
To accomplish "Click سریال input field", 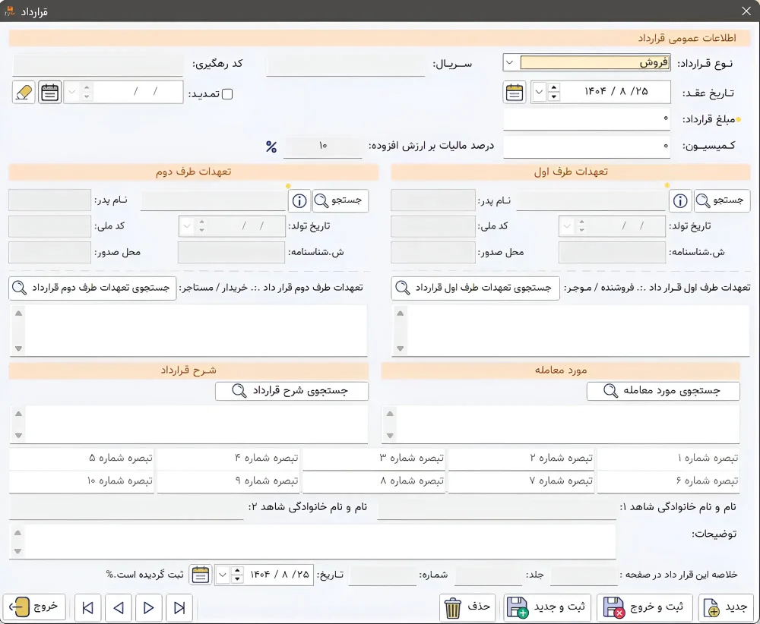I will coord(346,65).
